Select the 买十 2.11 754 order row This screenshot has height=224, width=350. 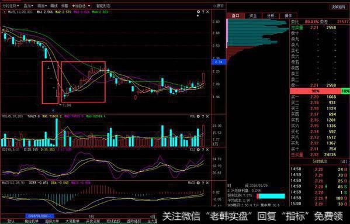[320, 149]
